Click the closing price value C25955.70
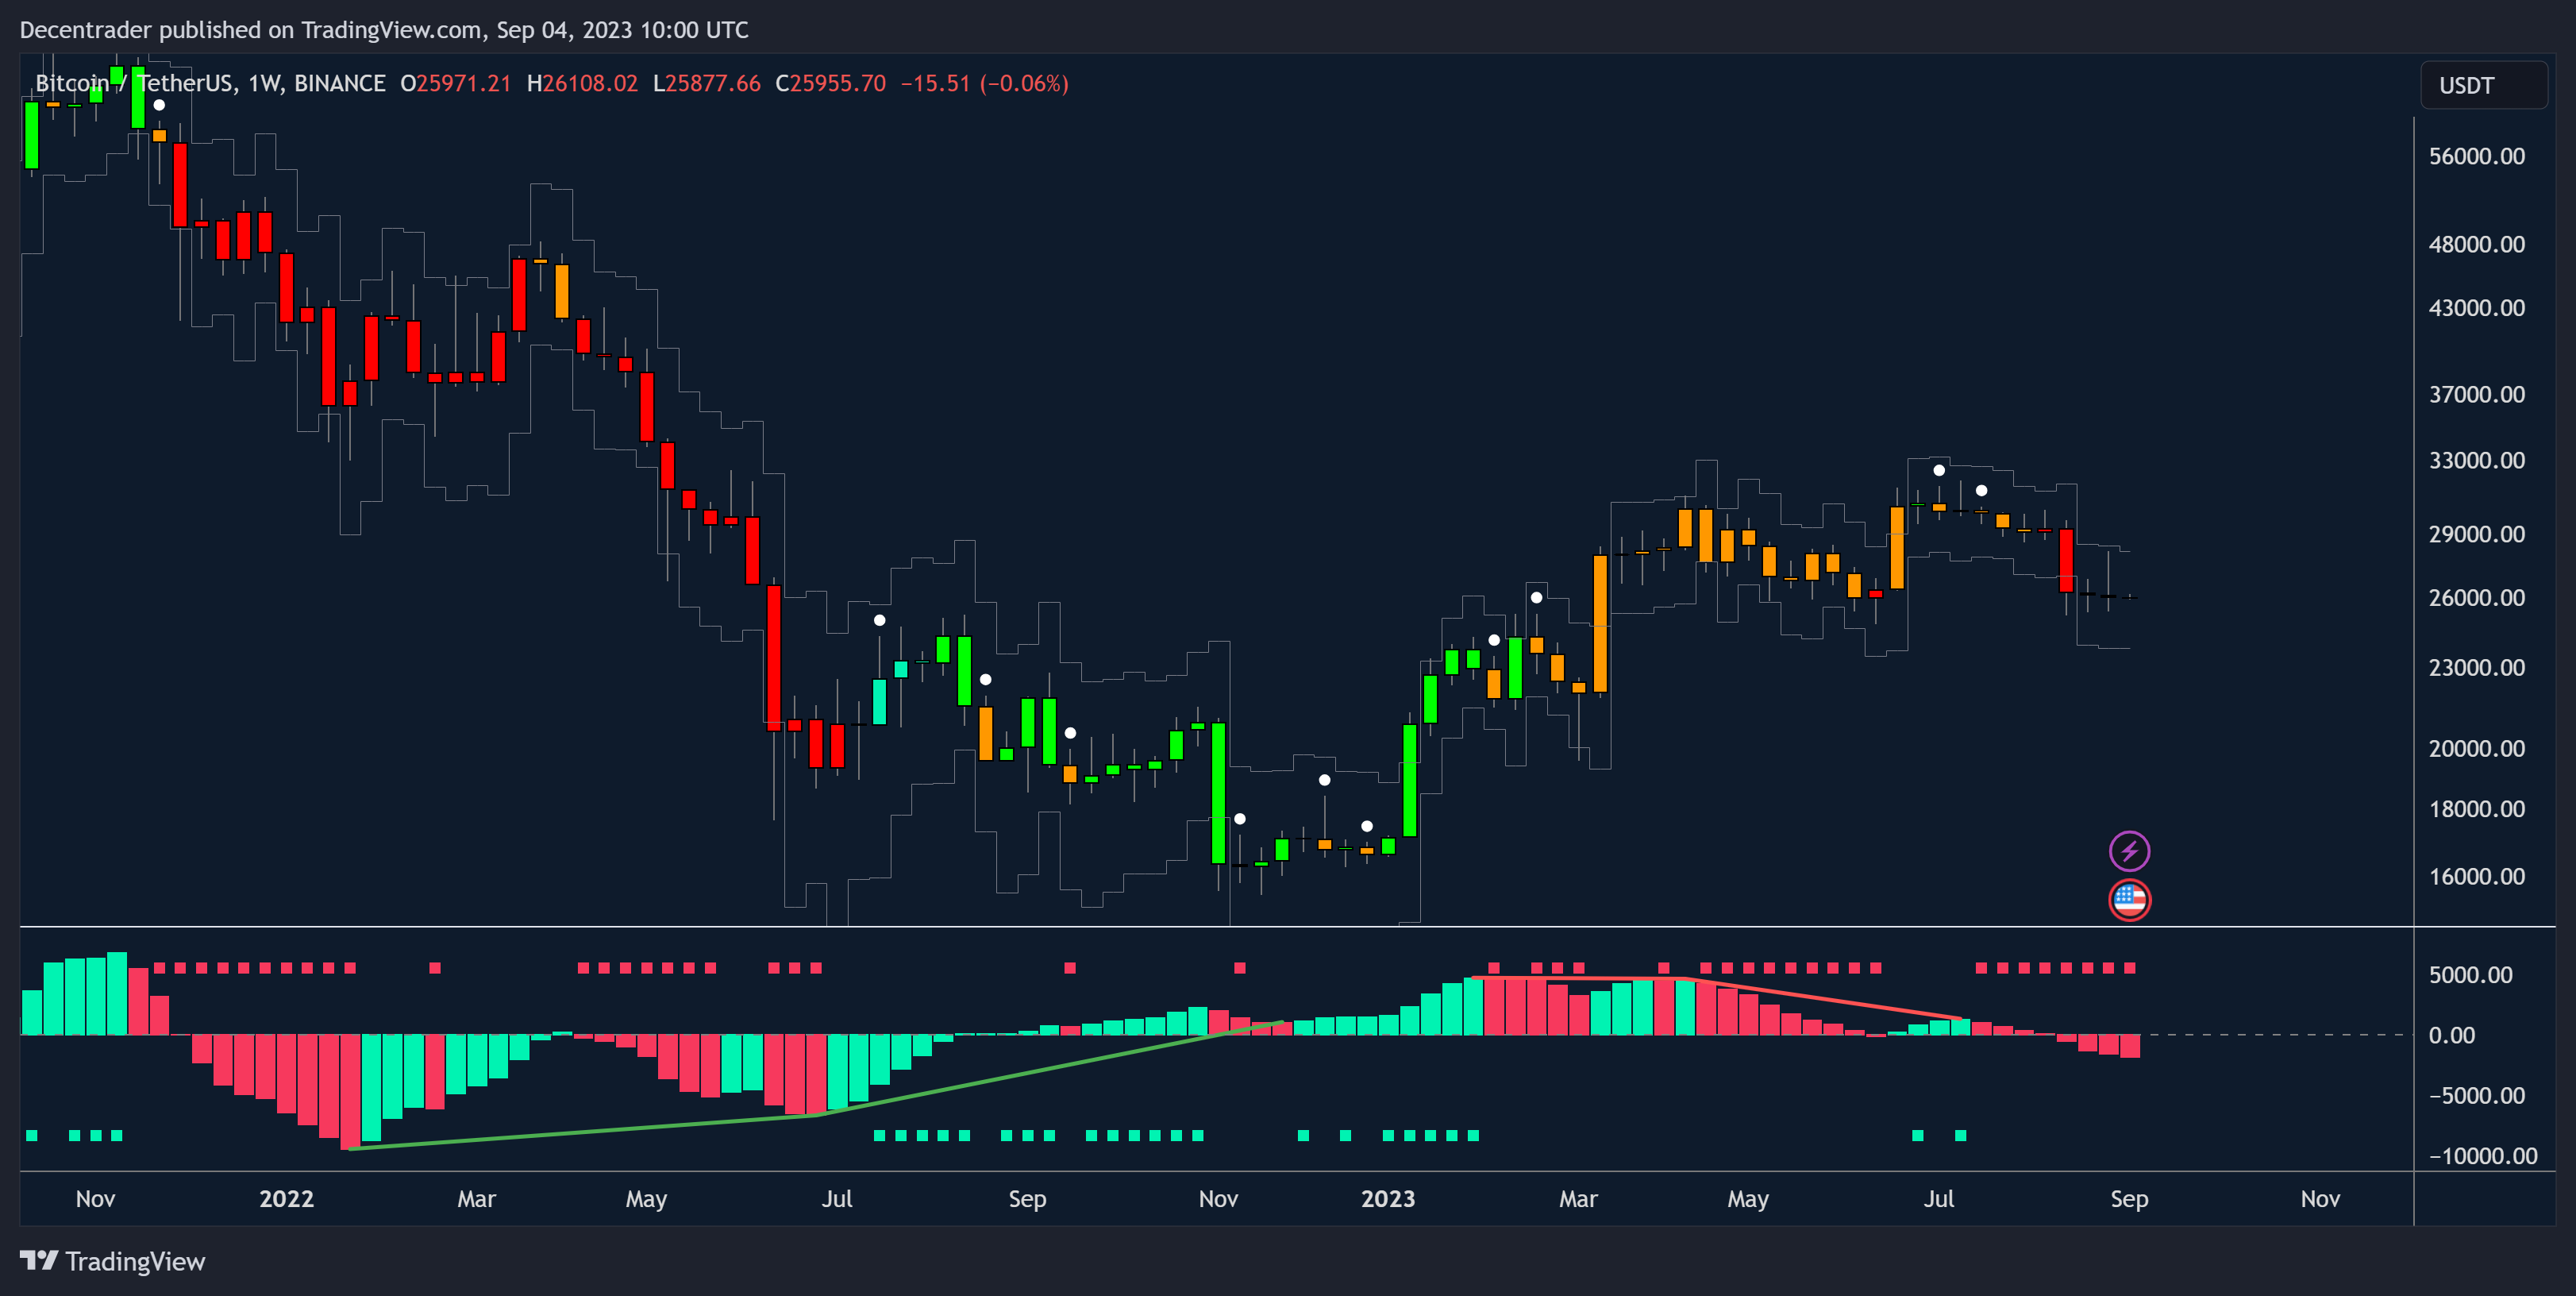Image resolution: width=2576 pixels, height=1296 pixels. 831,83
